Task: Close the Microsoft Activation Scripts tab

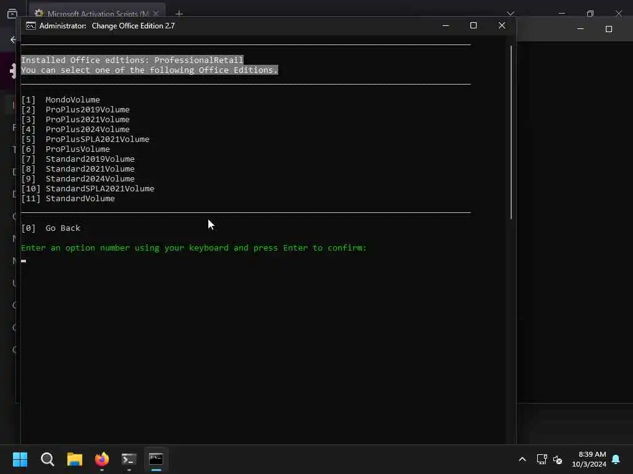Action: [x=156, y=14]
